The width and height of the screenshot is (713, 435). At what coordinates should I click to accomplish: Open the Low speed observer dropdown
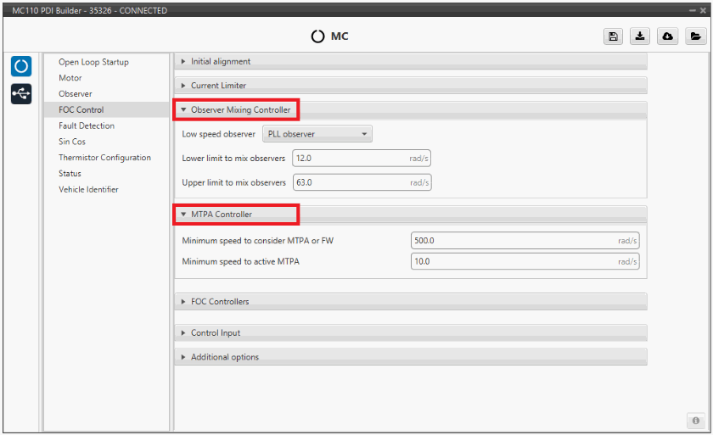pyautogui.click(x=317, y=134)
